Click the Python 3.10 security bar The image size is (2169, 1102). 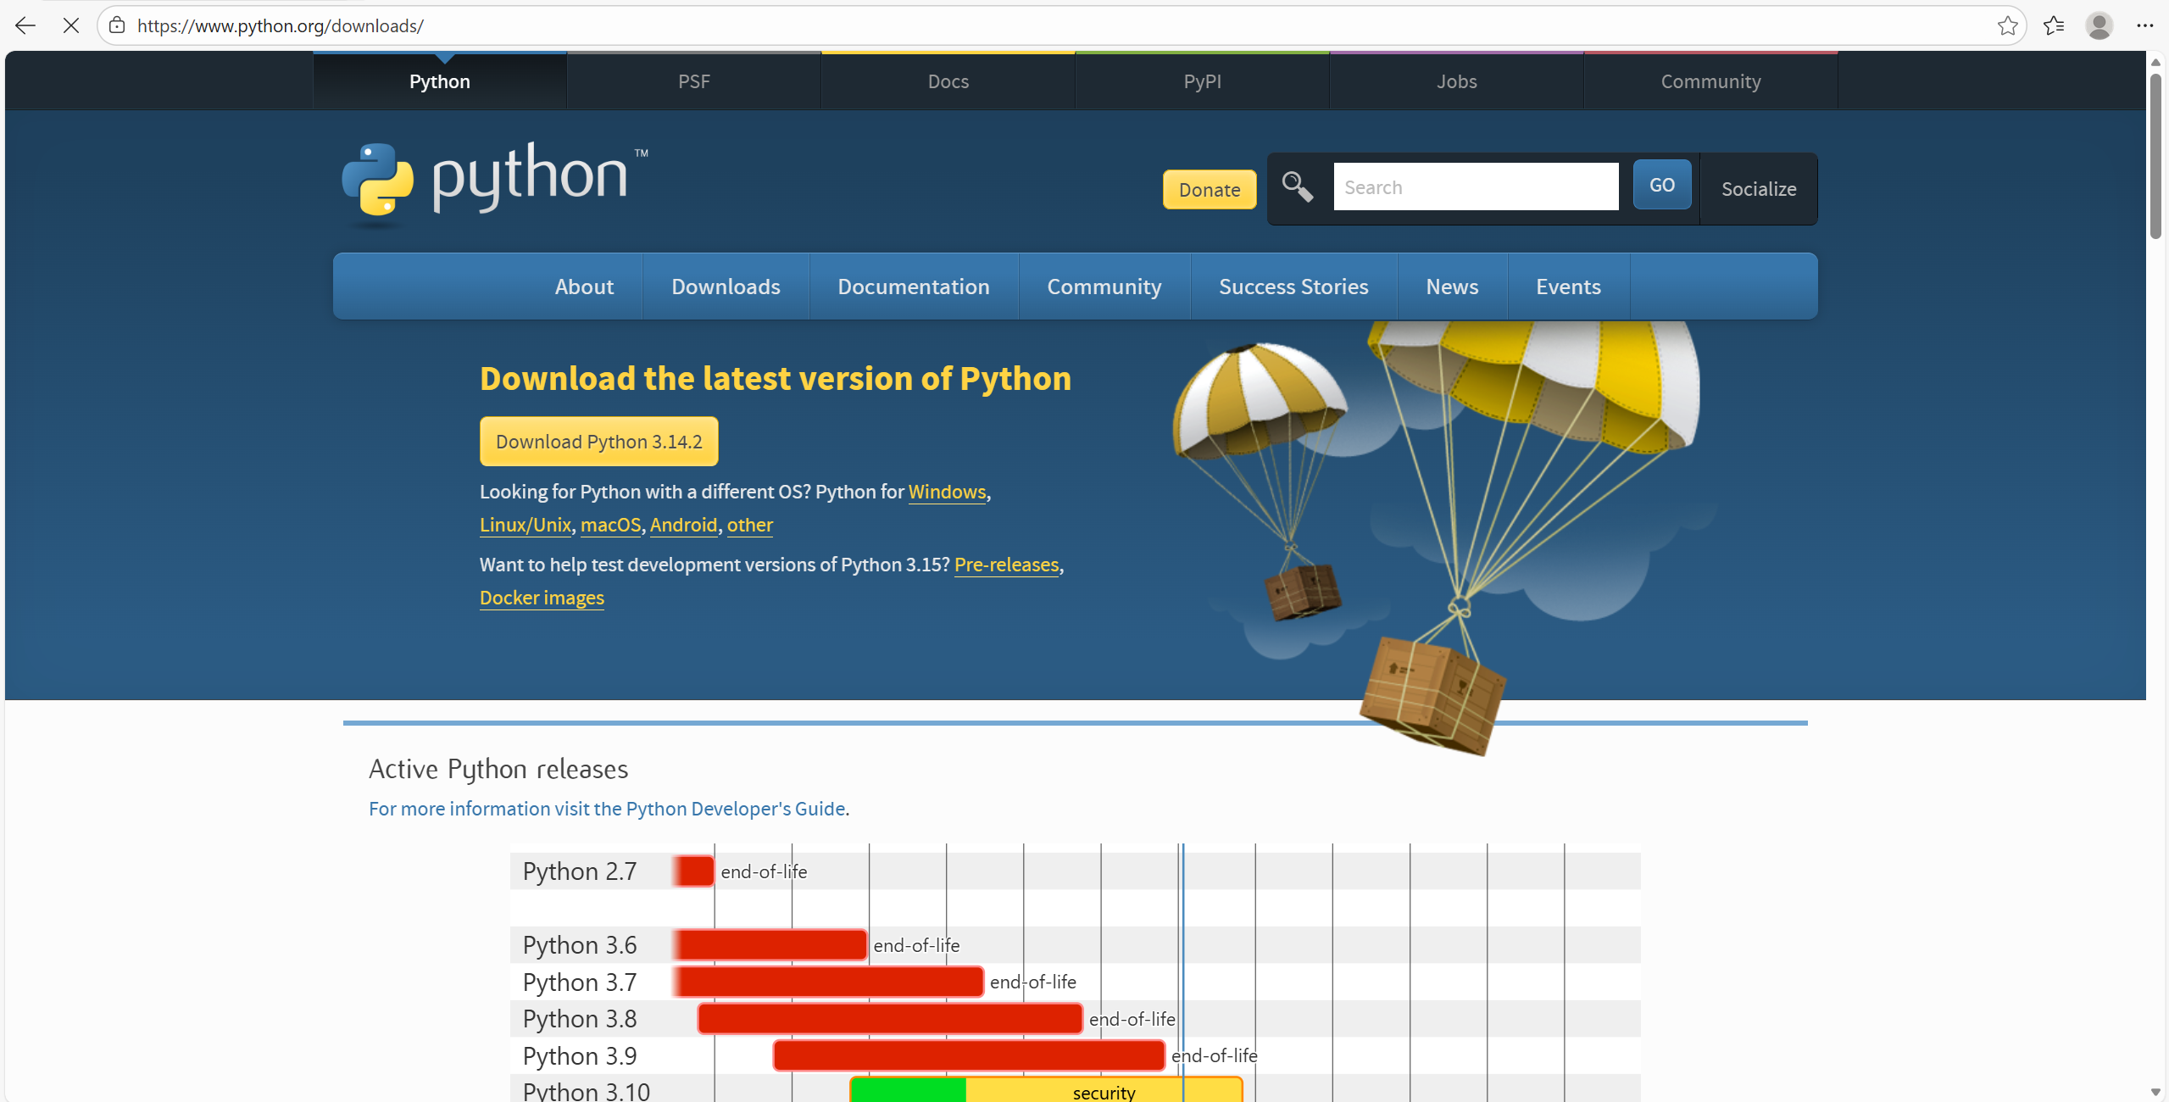tap(1102, 1091)
